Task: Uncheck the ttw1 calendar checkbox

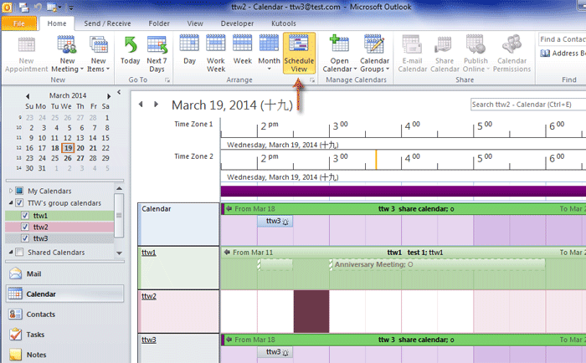Action: 23,215
